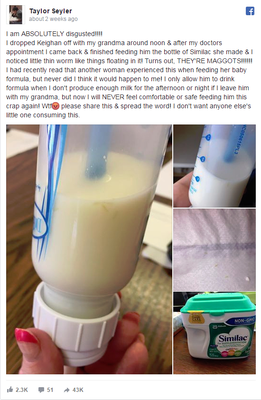Click the 51 comments count
Screen dimensions: 261x400
click(x=50, y=390)
